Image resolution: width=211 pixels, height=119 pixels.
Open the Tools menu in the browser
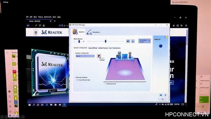(x=54, y=17)
